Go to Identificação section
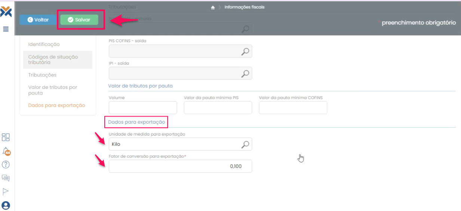The image size is (461, 211). click(x=44, y=44)
